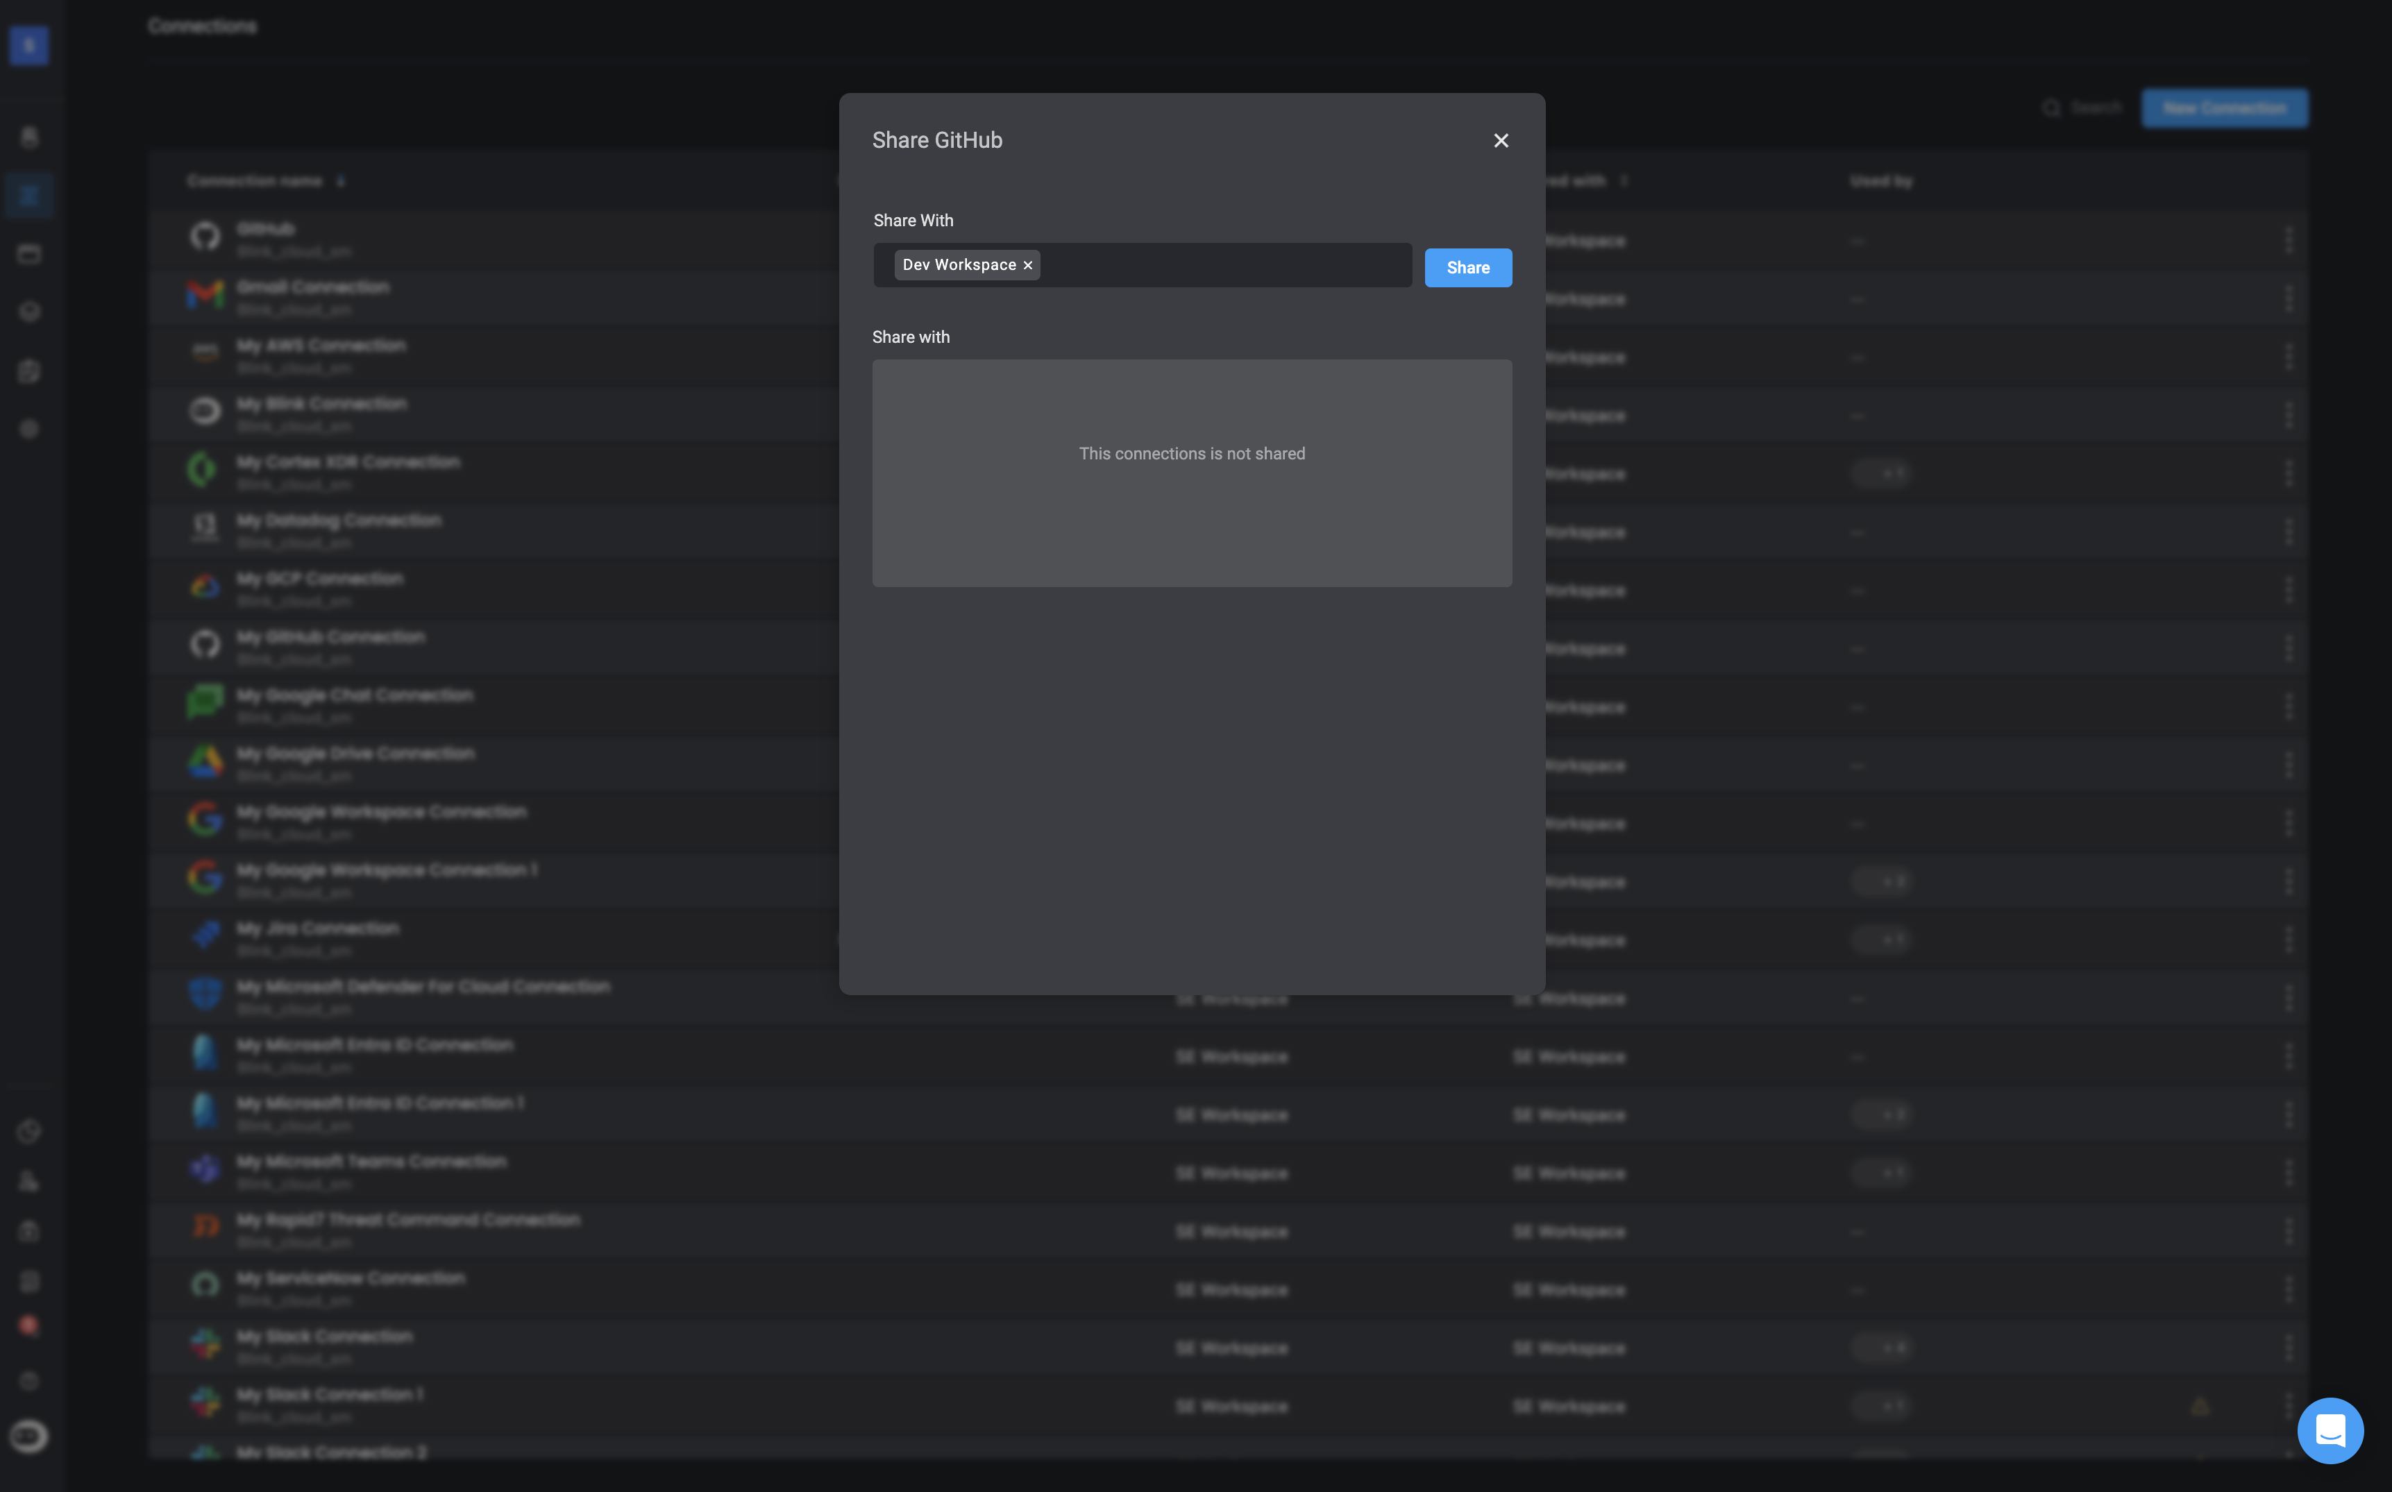
Task: Open options menu for My ServiceNow Connection
Action: click(x=2289, y=1289)
